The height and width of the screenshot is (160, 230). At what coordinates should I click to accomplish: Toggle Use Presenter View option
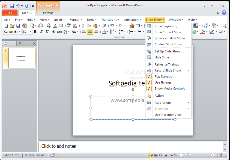click(168, 115)
